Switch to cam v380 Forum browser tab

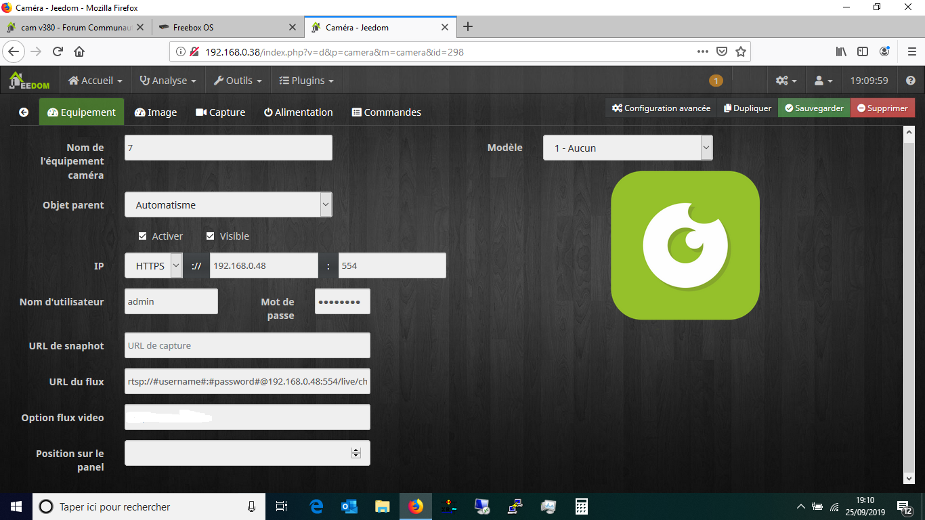(x=74, y=27)
